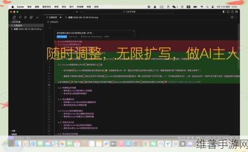Click the title bar command center search
248x152 pixels.
click(129, 12)
